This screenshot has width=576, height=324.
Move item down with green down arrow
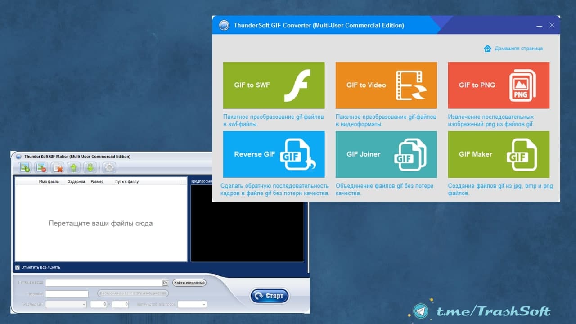point(90,168)
